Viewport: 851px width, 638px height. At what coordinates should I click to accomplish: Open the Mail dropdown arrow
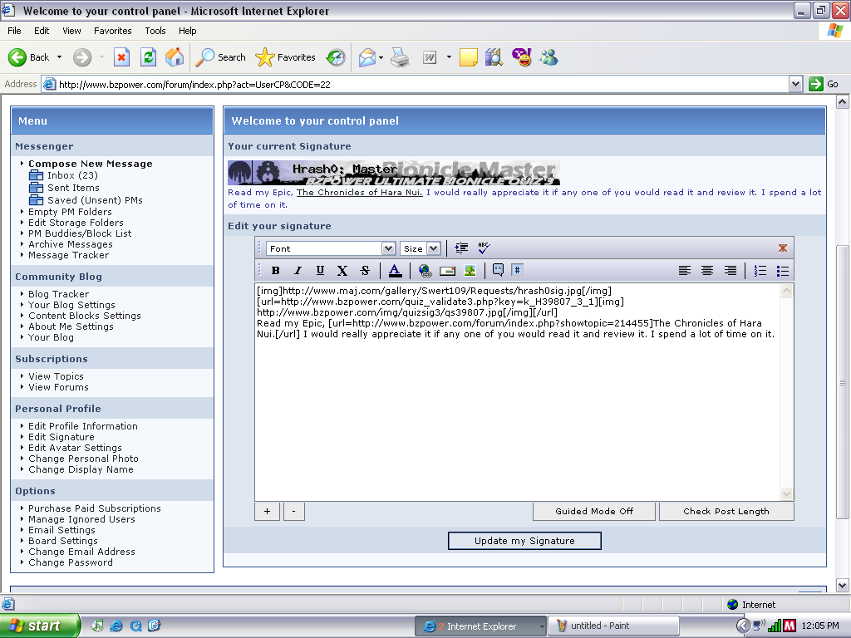coord(381,57)
